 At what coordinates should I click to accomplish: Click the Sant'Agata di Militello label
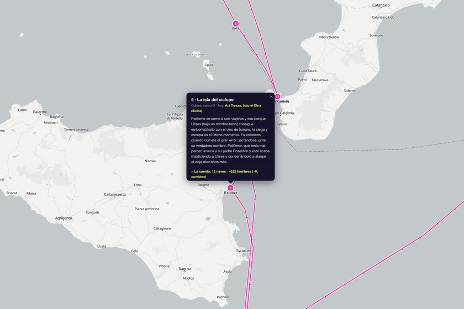[175, 116]
